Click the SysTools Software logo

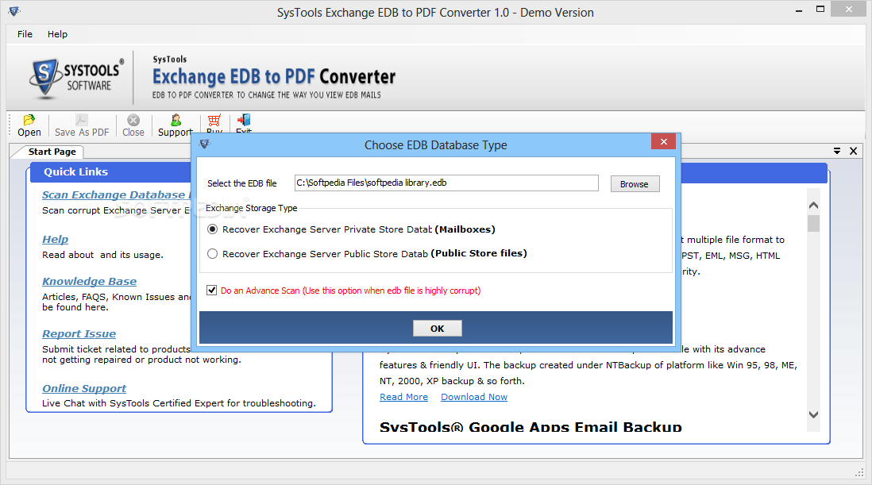[76, 78]
